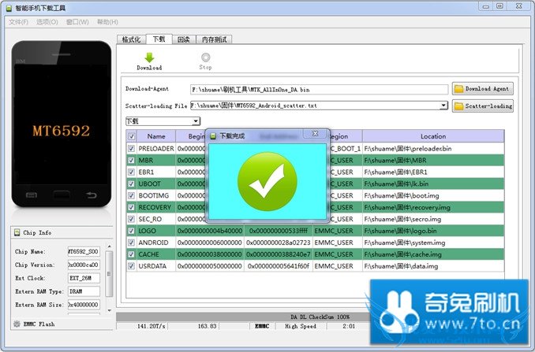The width and height of the screenshot is (535, 352).
Task: Click the phone Back arrow icon
Action: [x=91, y=195]
